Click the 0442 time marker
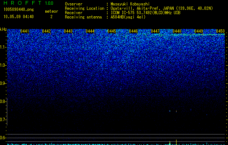This screenshot has height=145, width=228. click(46, 31)
